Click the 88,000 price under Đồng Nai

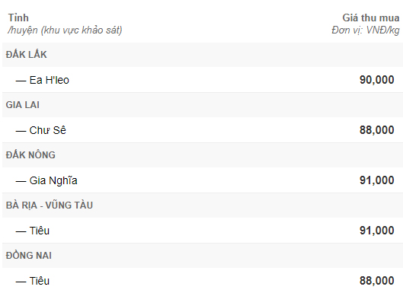tap(376, 280)
